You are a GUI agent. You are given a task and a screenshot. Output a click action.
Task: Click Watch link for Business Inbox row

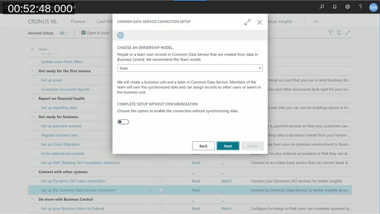(x=226, y=208)
